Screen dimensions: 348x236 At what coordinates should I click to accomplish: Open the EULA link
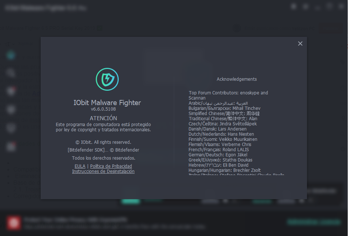[x=80, y=166]
